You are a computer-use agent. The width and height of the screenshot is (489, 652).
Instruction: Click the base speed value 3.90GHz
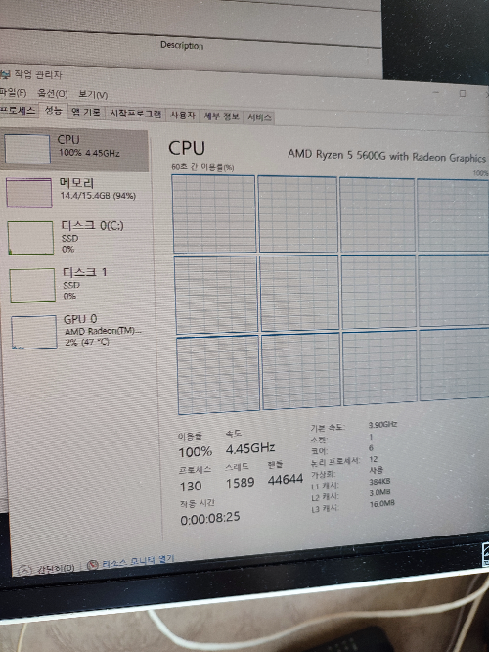[382, 425]
